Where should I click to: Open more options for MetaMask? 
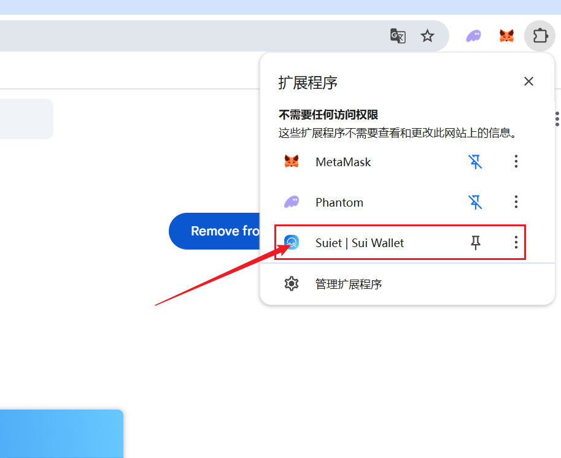pyautogui.click(x=516, y=162)
